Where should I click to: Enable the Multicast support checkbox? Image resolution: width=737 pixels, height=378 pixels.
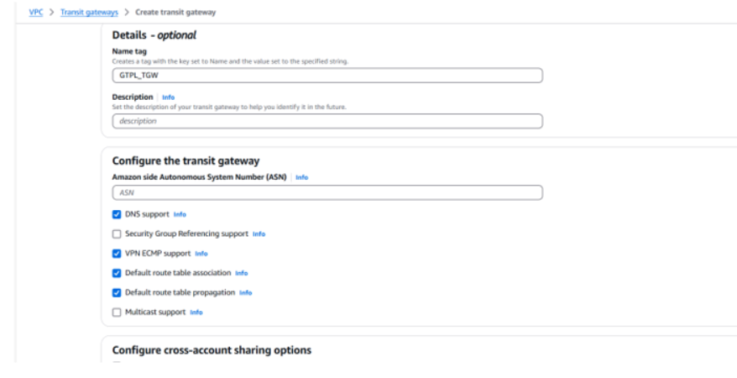point(117,312)
